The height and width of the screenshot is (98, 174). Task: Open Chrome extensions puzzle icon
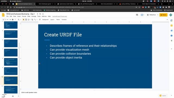coord(166,7)
